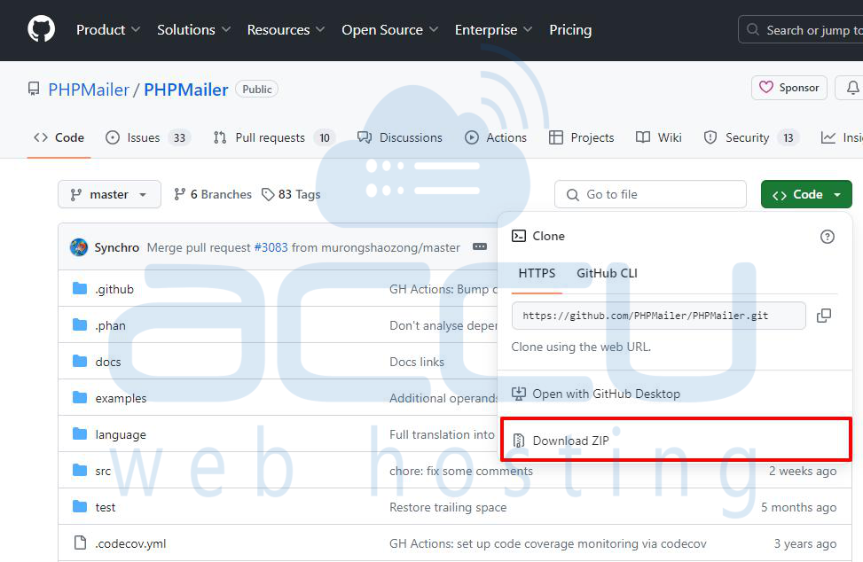Viewport: 863px width, 562px height.
Task: Open the master branch selector dropdown
Action: [109, 195]
